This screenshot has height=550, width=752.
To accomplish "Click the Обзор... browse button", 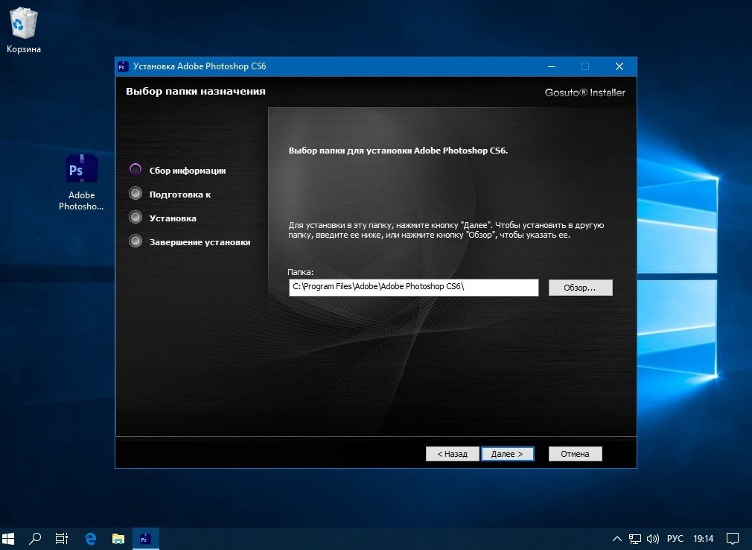I will (x=580, y=288).
